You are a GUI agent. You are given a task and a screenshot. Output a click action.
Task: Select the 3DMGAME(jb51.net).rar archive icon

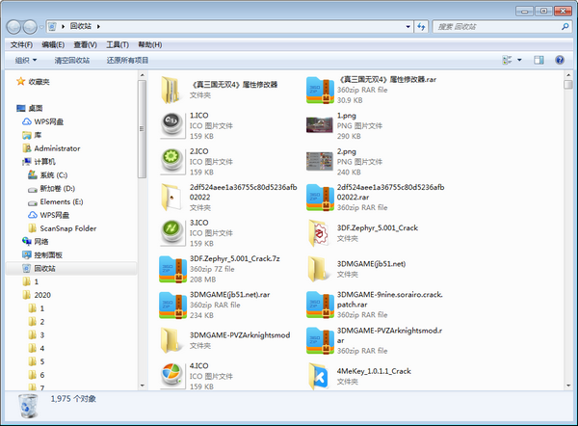coord(172,305)
